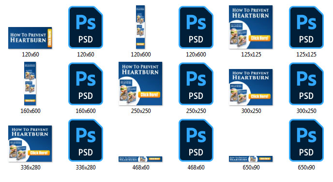The image size is (333, 182).
Task: Click the 120x600 PSD file icon
Action: tap(196, 27)
